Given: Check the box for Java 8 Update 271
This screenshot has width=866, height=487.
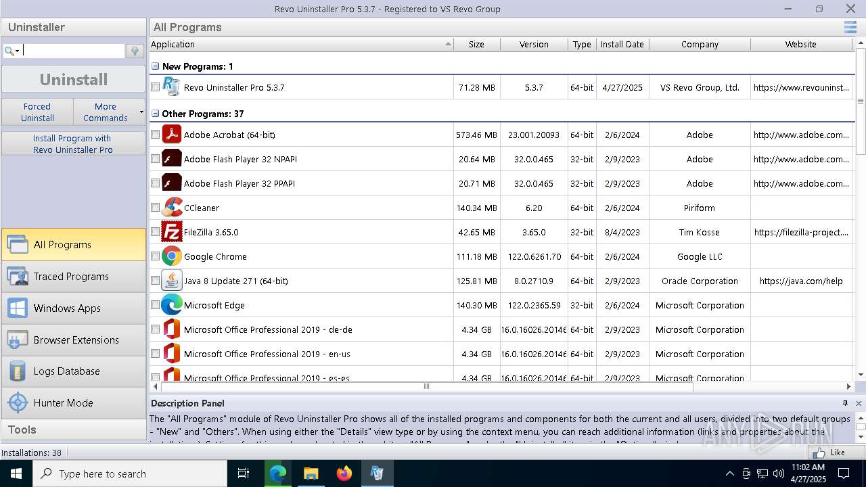Looking at the screenshot, I should pos(155,280).
